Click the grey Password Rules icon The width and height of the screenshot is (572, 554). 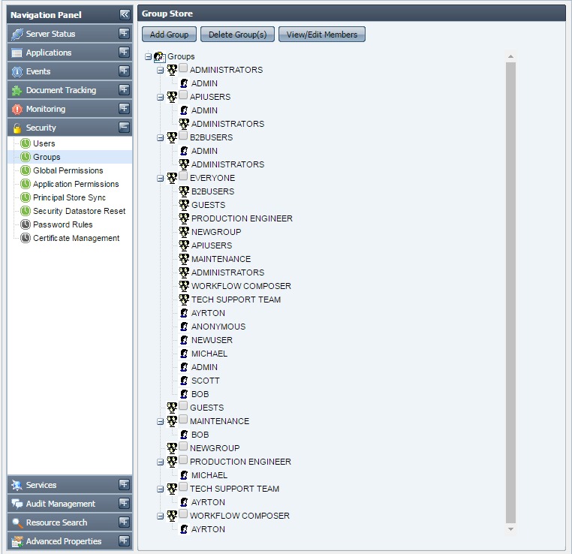tap(26, 224)
